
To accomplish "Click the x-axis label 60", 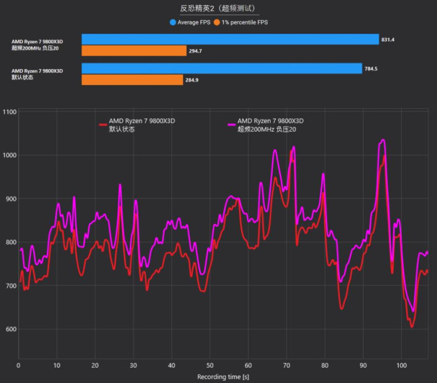I will (248, 365).
